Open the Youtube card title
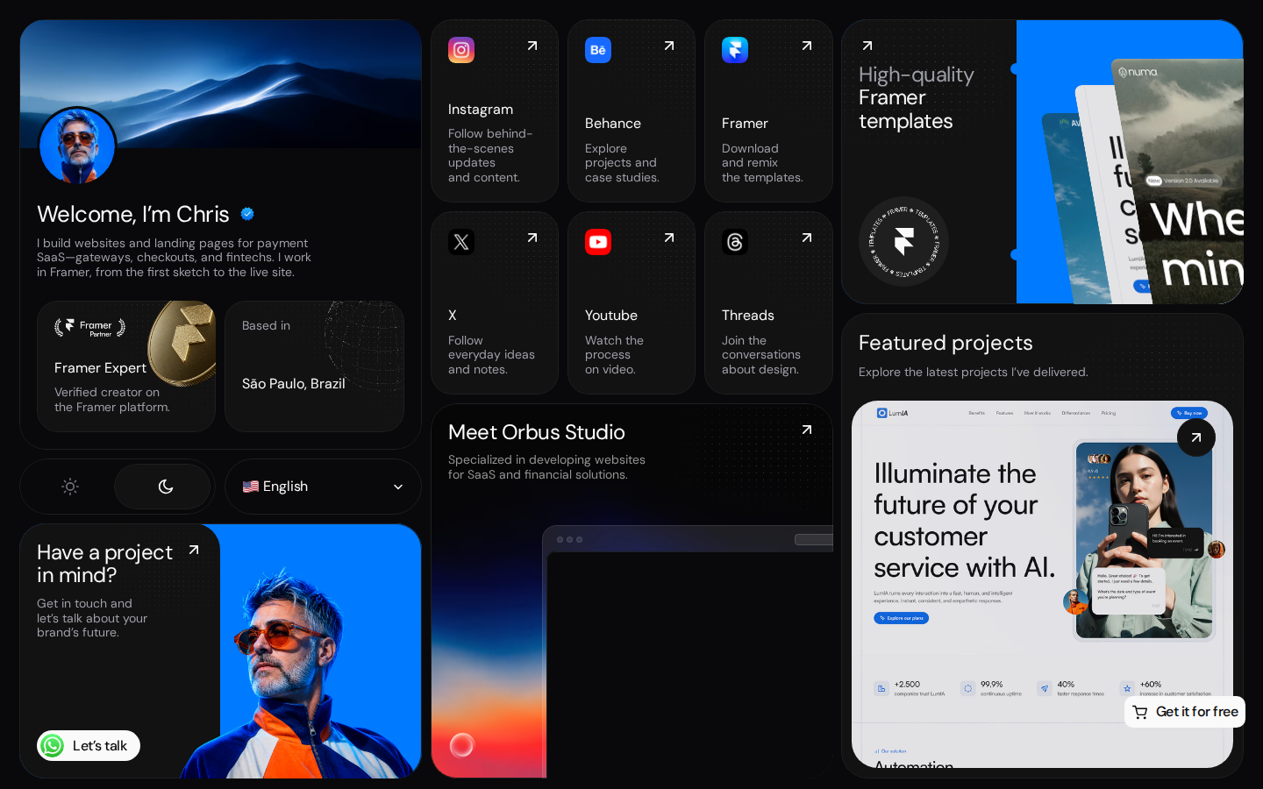 (x=611, y=316)
